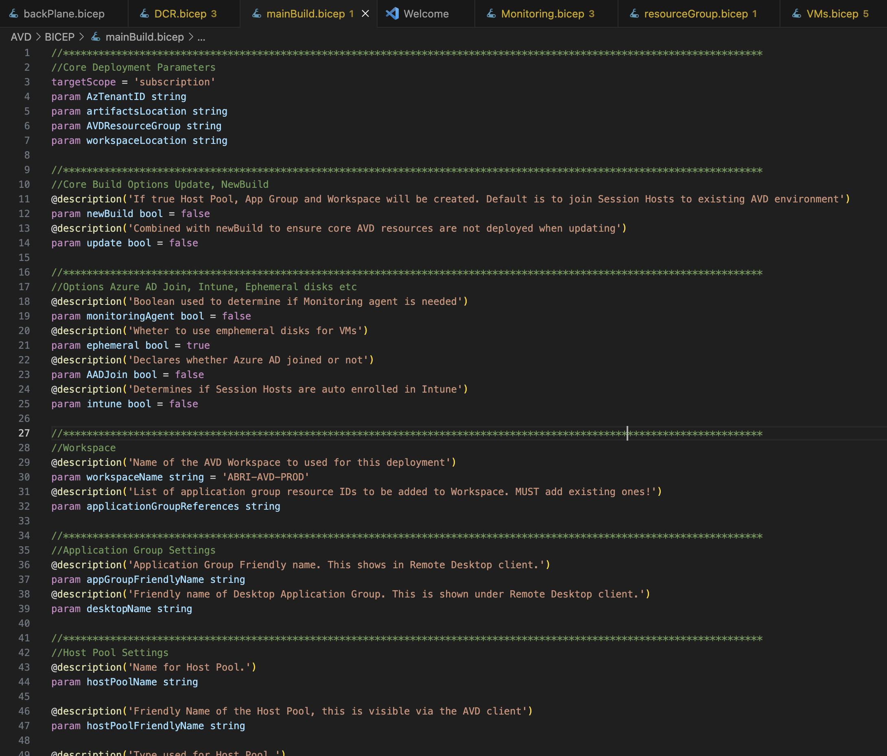Click AVD folder in breadcrumb

pyautogui.click(x=21, y=37)
